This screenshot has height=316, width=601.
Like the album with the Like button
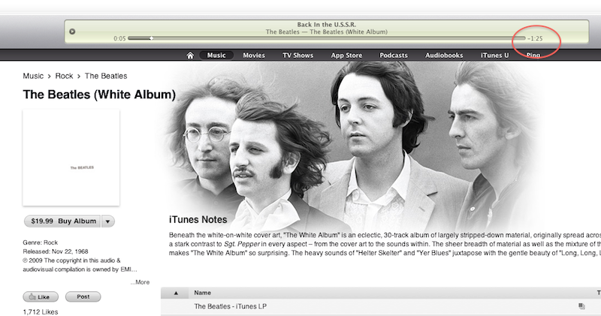[x=41, y=296]
